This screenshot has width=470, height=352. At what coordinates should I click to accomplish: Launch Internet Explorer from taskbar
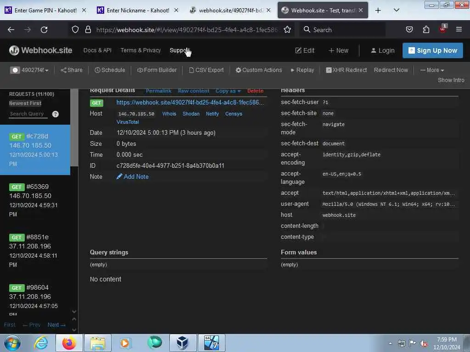coord(41,343)
